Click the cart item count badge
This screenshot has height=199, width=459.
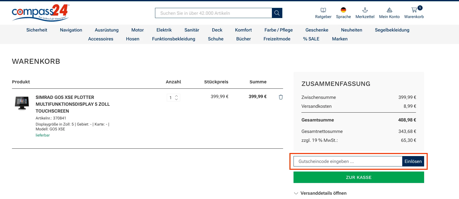420,8
